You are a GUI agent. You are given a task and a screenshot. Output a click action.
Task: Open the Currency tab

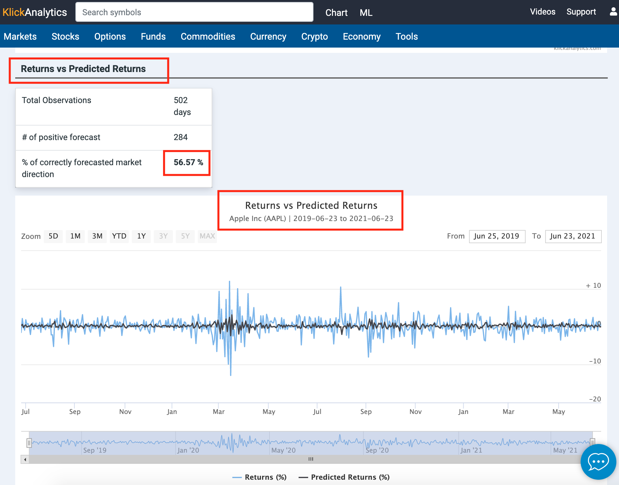point(268,36)
